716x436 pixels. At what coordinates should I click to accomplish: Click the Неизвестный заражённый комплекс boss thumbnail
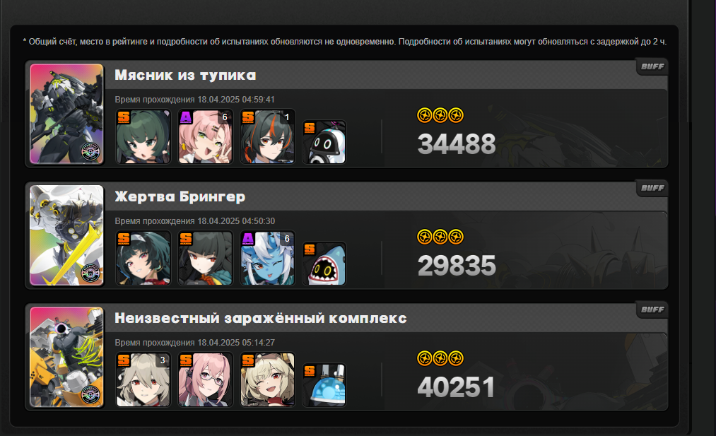[x=66, y=357]
